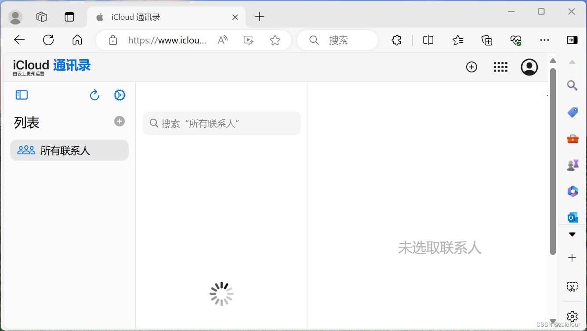The image size is (587, 331).
Task: Toggle the Edge sidebar button
Action: coord(572,40)
